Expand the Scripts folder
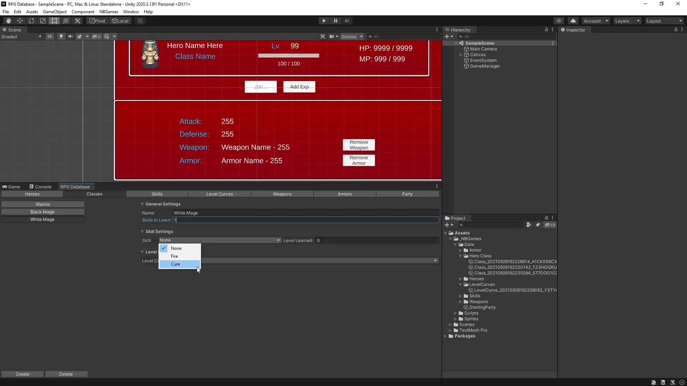 [x=456, y=313]
